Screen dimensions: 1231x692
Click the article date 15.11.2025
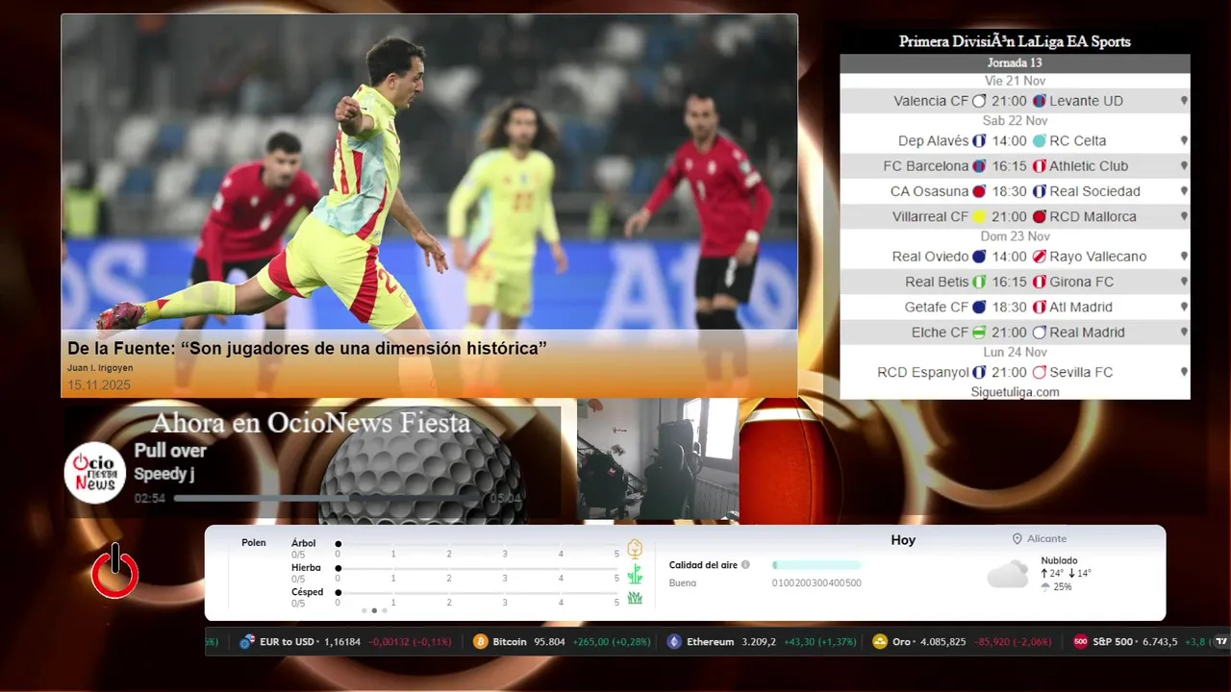[x=99, y=385]
